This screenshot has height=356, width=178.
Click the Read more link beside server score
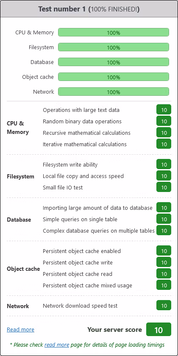(x=20, y=329)
